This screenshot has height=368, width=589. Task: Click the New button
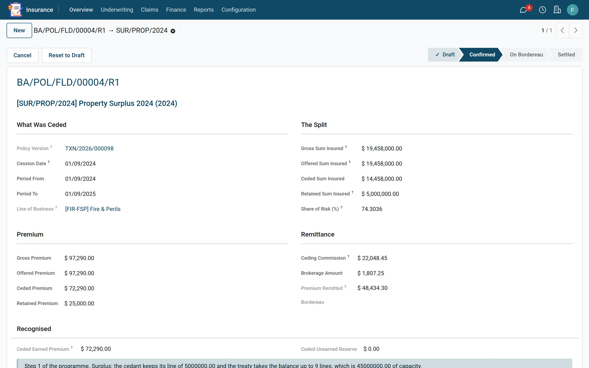[19, 30]
